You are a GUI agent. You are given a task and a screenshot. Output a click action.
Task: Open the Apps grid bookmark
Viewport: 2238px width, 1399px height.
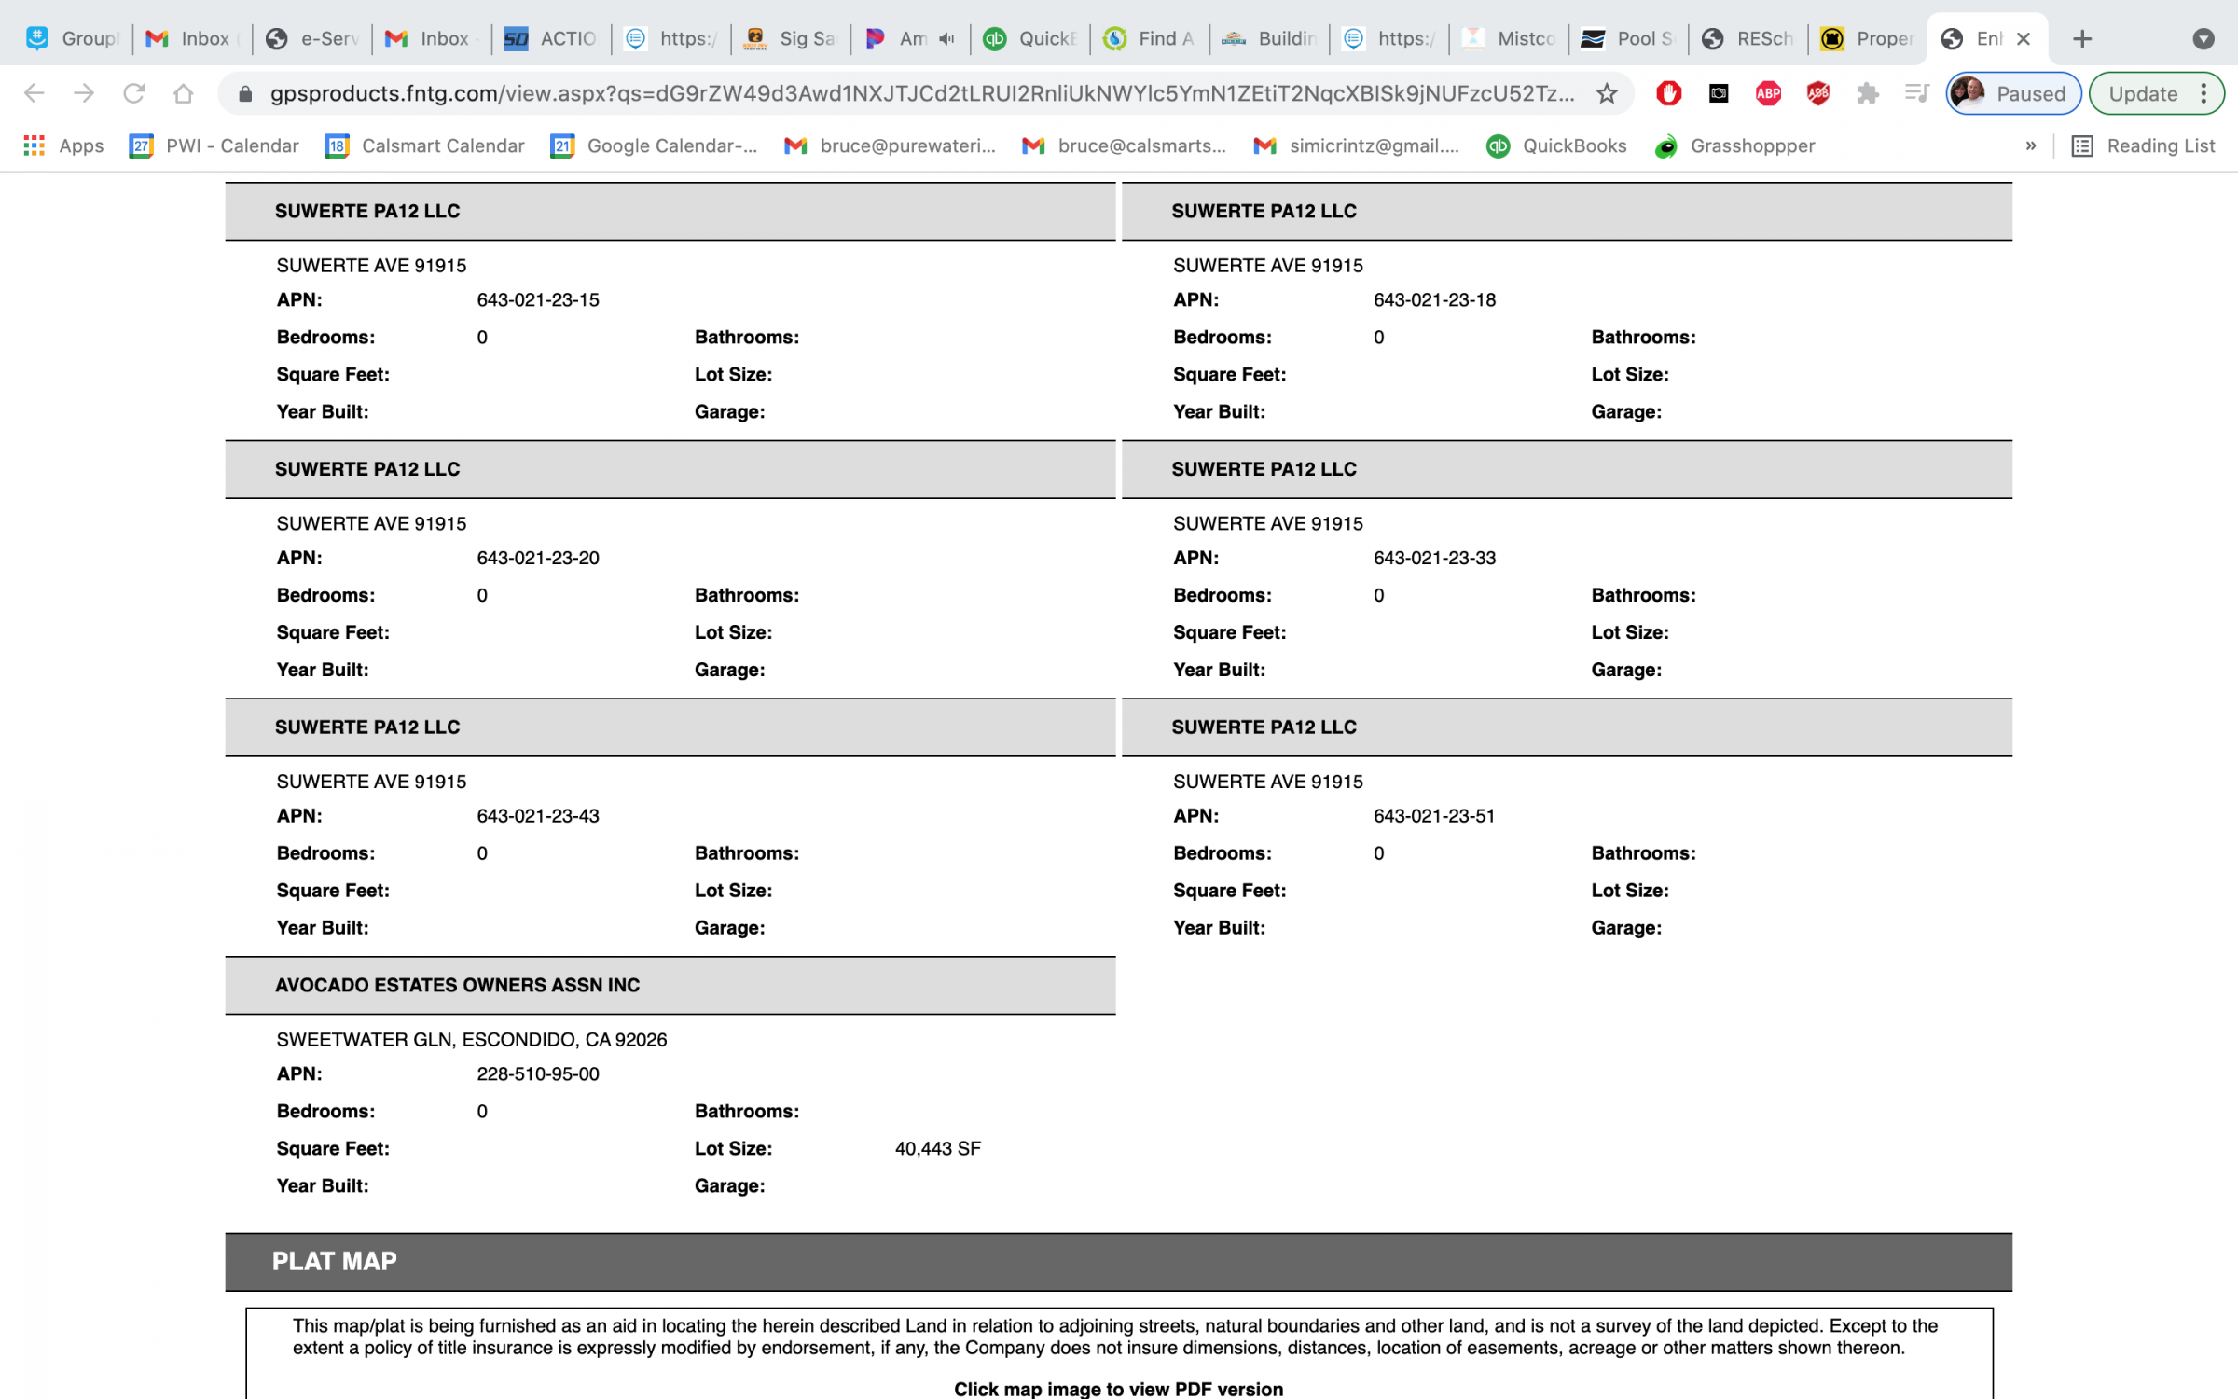point(63,145)
